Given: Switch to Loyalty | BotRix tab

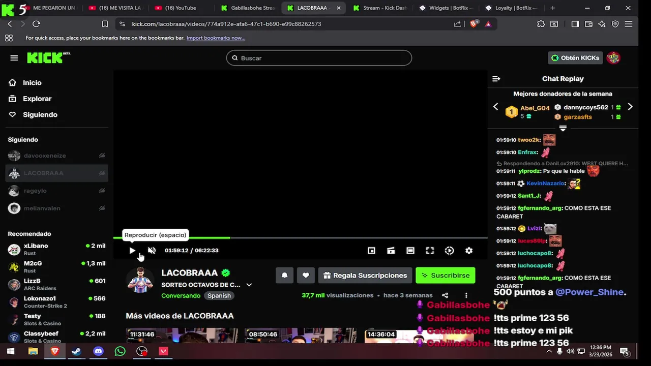Looking at the screenshot, I should point(512,8).
